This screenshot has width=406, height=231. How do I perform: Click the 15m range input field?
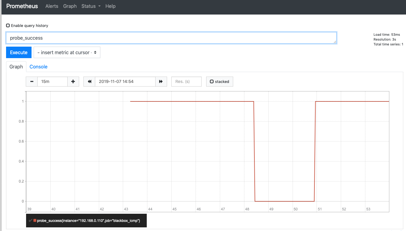point(52,81)
